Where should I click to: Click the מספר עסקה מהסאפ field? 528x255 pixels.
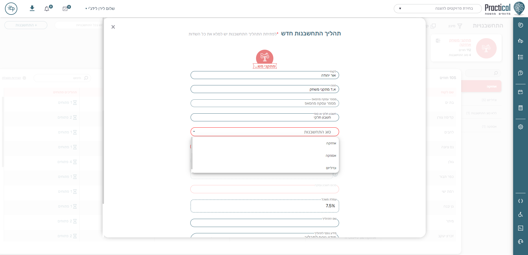click(265, 103)
